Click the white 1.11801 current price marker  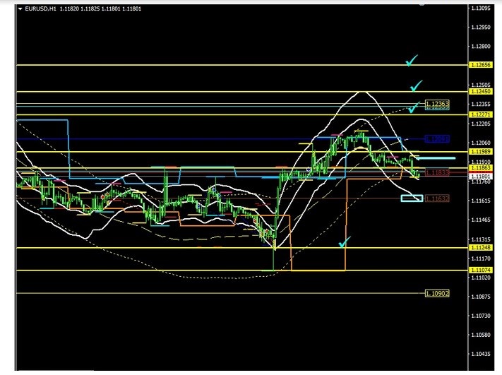coord(479,176)
